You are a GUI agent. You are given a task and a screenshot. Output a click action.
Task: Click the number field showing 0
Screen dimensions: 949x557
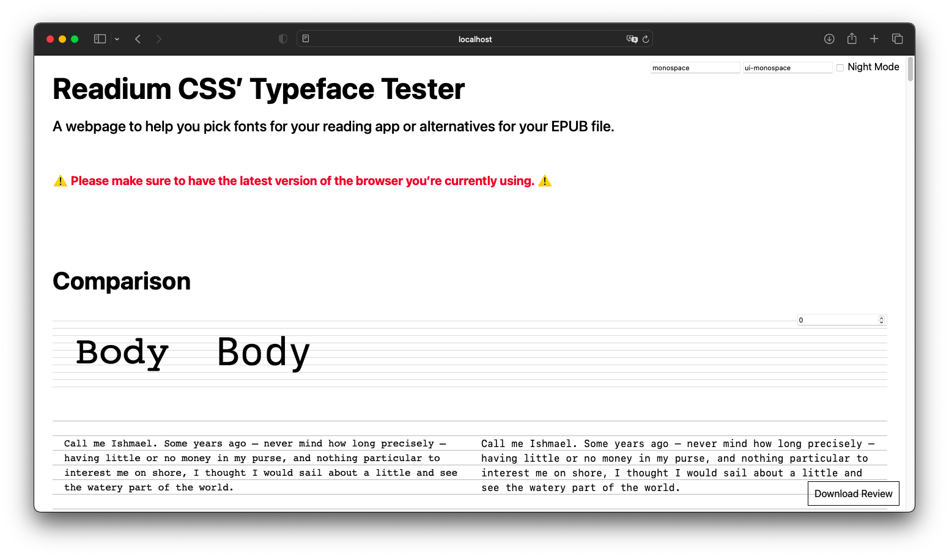click(841, 320)
